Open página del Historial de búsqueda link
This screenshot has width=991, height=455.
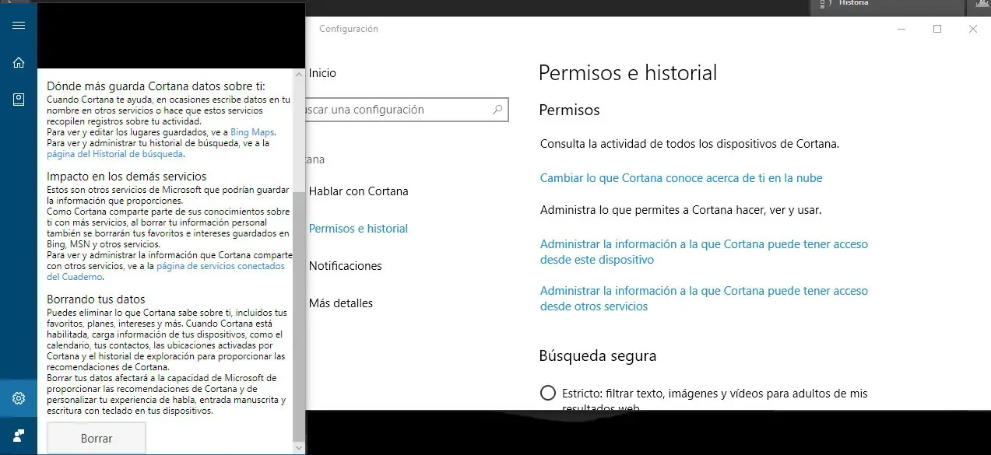114,154
